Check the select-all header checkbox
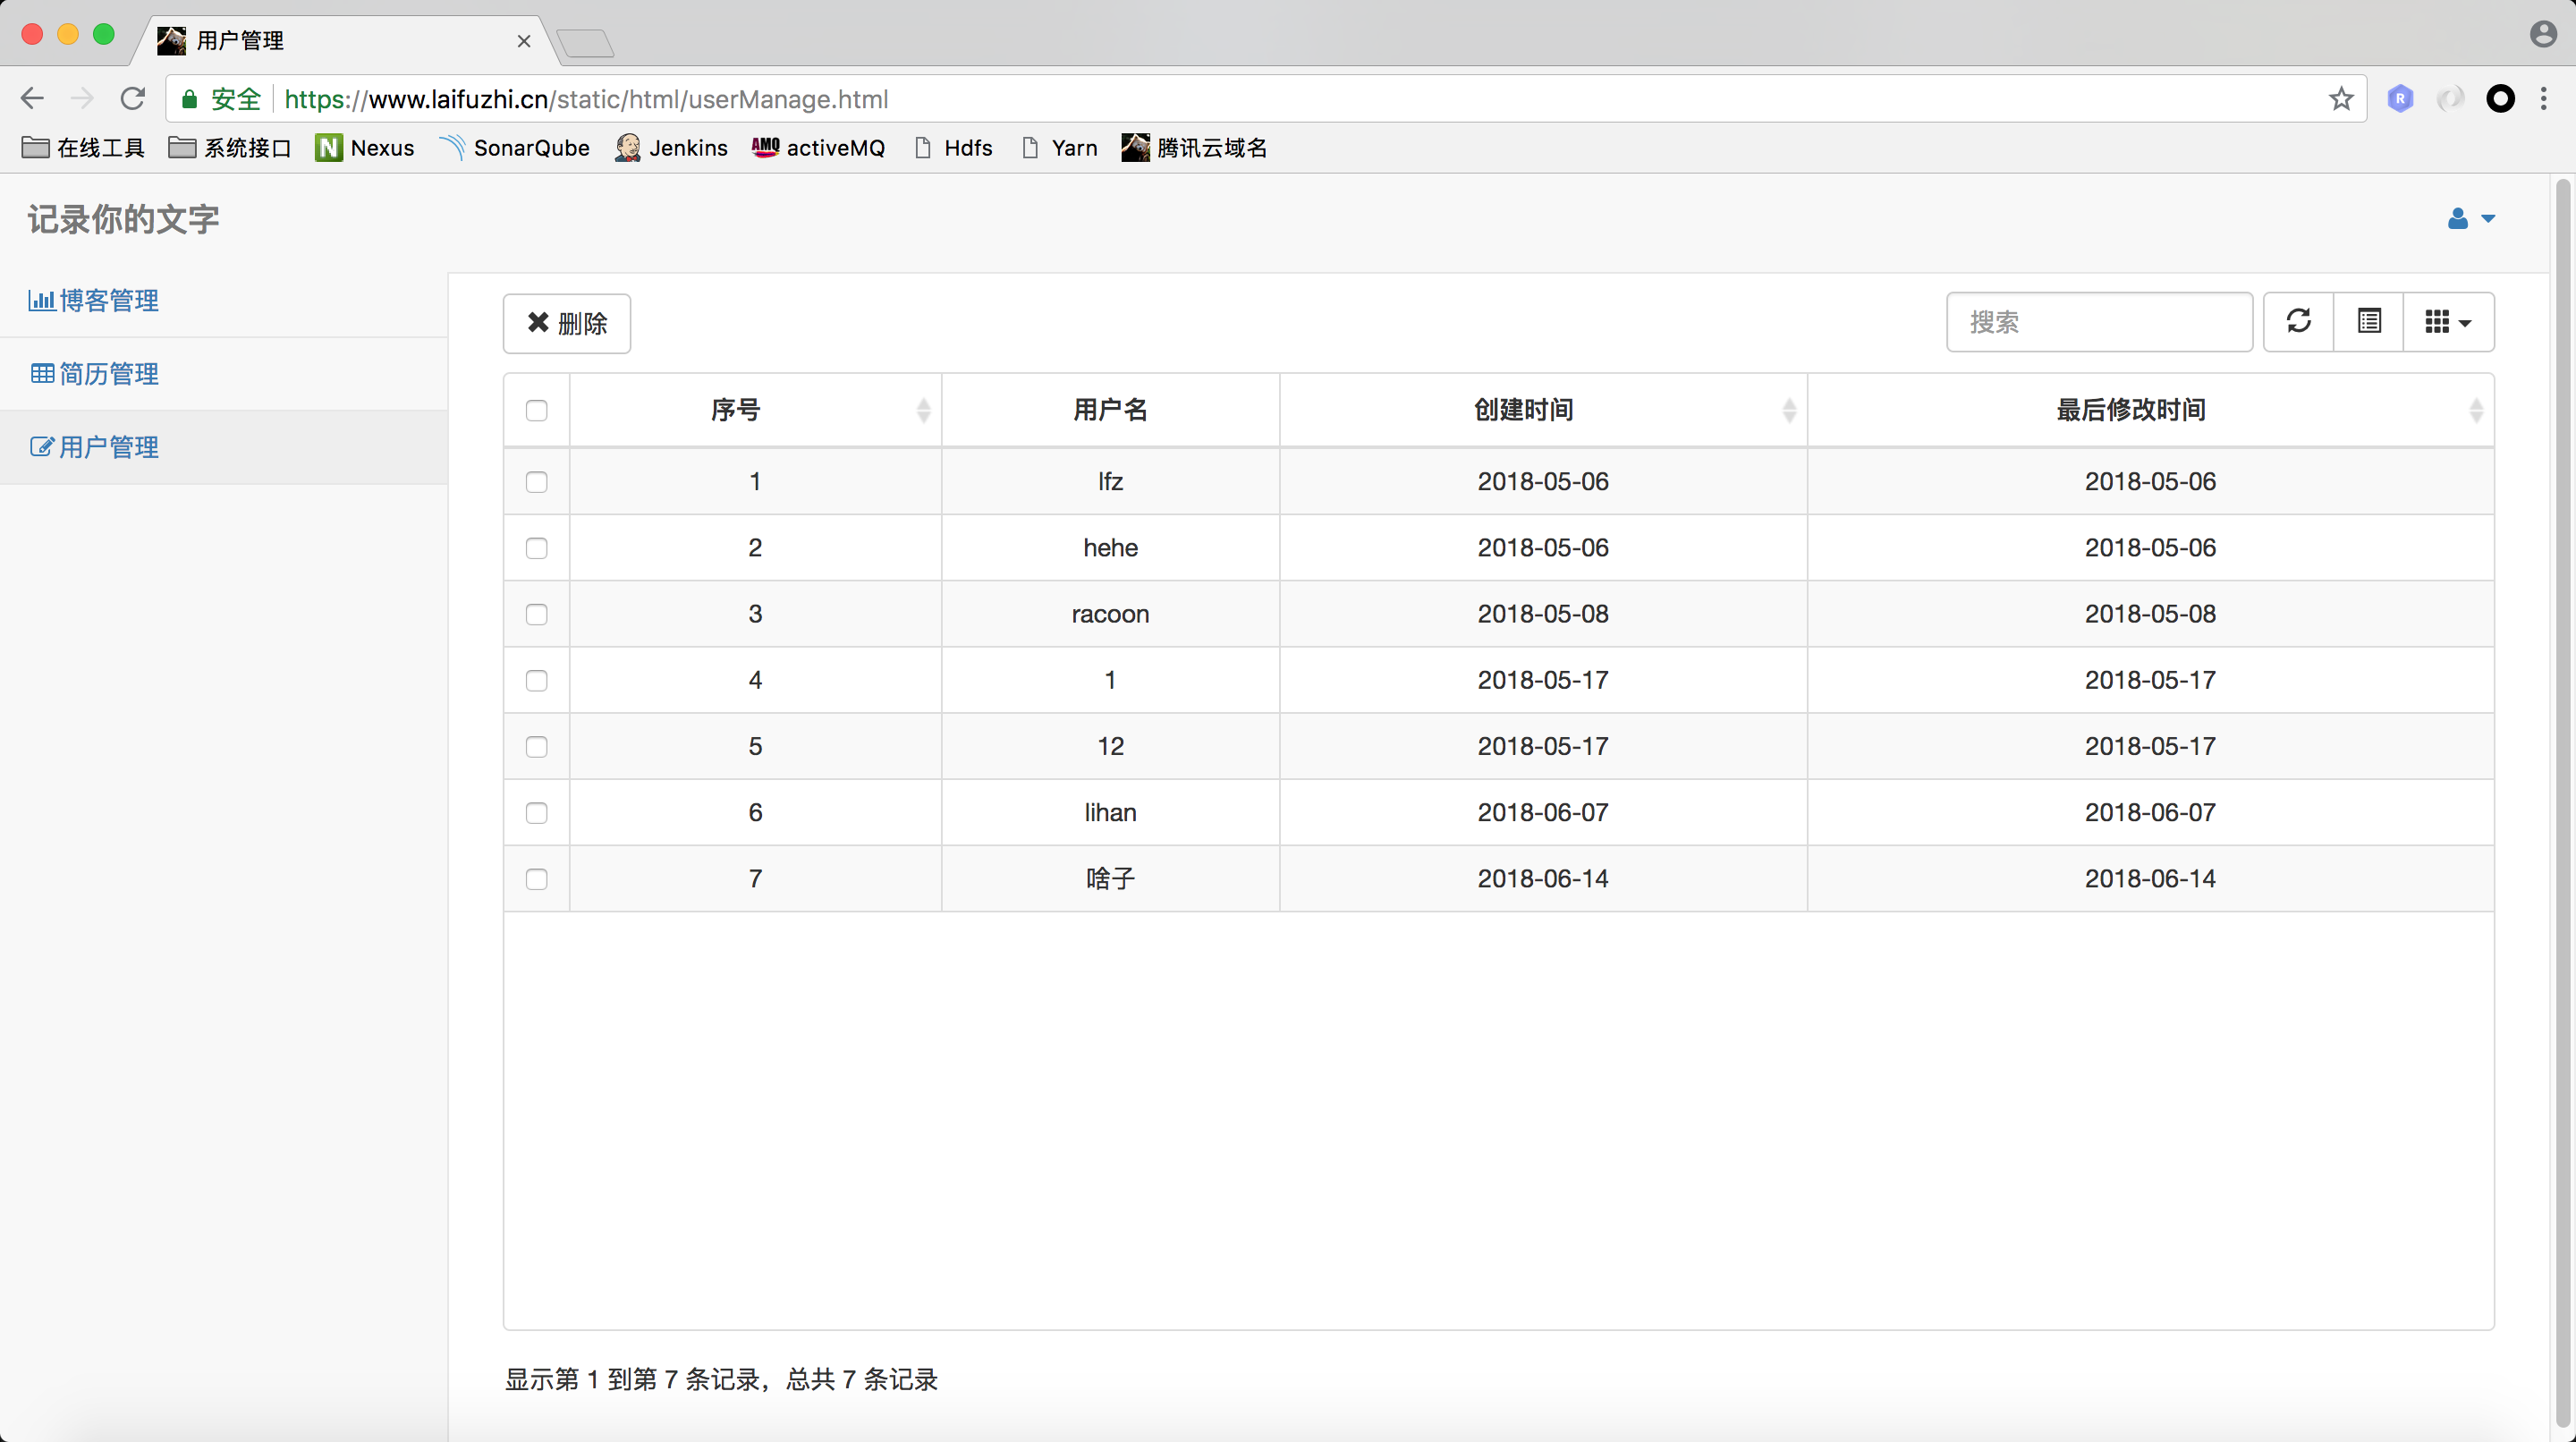Screen dimensions: 2576x1442 pos(537,410)
